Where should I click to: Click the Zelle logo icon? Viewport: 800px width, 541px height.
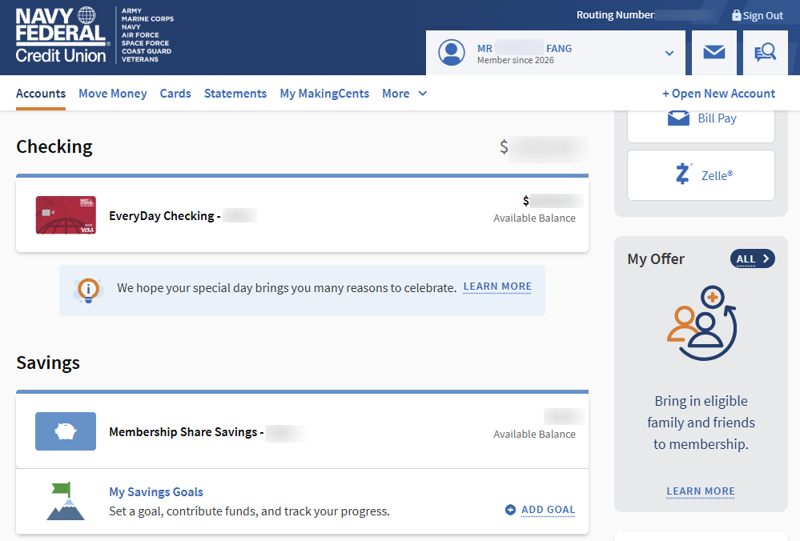point(683,174)
